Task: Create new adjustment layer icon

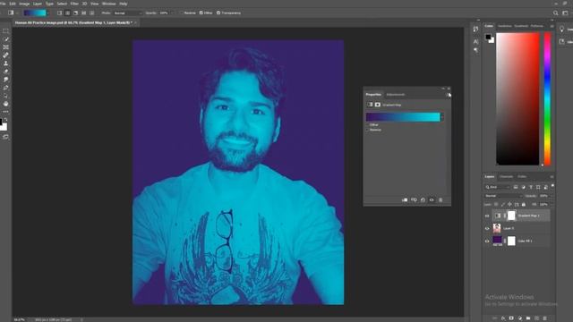Action: (519, 318)
